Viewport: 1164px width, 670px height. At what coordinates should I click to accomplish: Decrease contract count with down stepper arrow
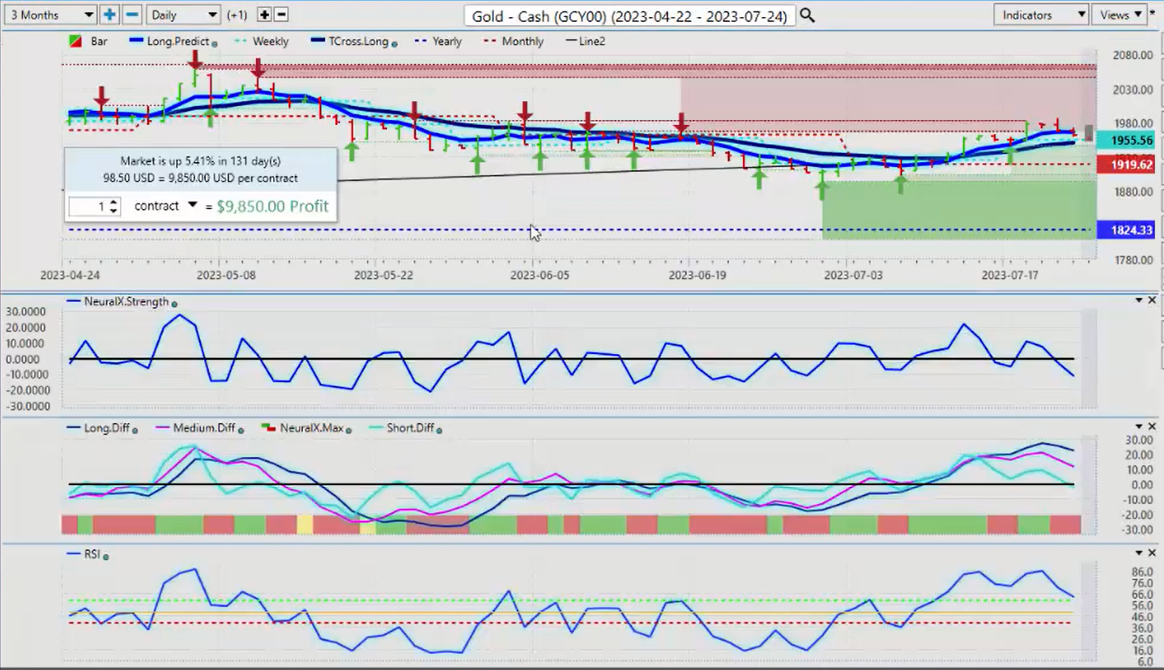tap(113, 211)
